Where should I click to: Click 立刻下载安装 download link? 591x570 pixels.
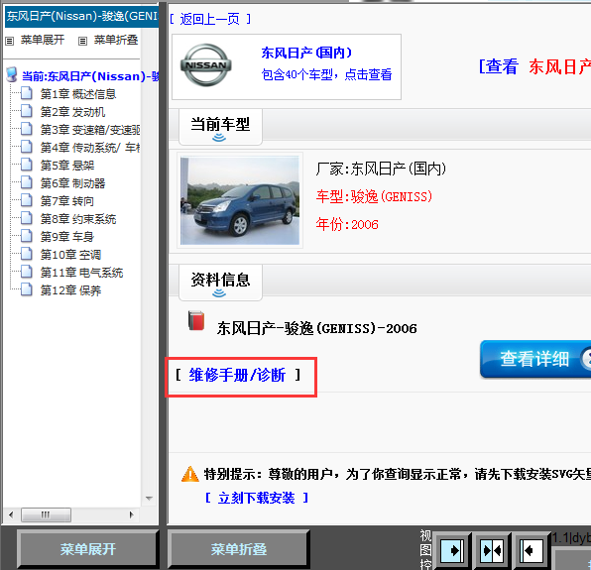point(256,498)
